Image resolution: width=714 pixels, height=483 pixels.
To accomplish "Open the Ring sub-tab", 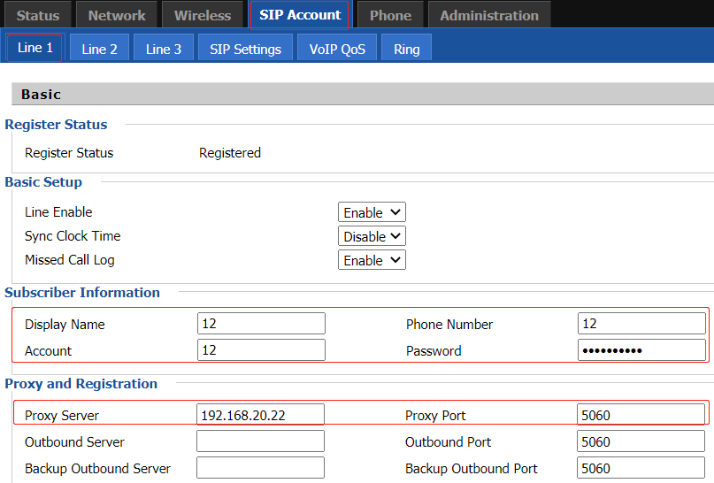I will tap(407, 49).
